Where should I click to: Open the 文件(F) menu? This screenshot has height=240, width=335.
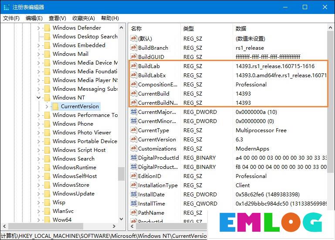click(x=11, y=18)
